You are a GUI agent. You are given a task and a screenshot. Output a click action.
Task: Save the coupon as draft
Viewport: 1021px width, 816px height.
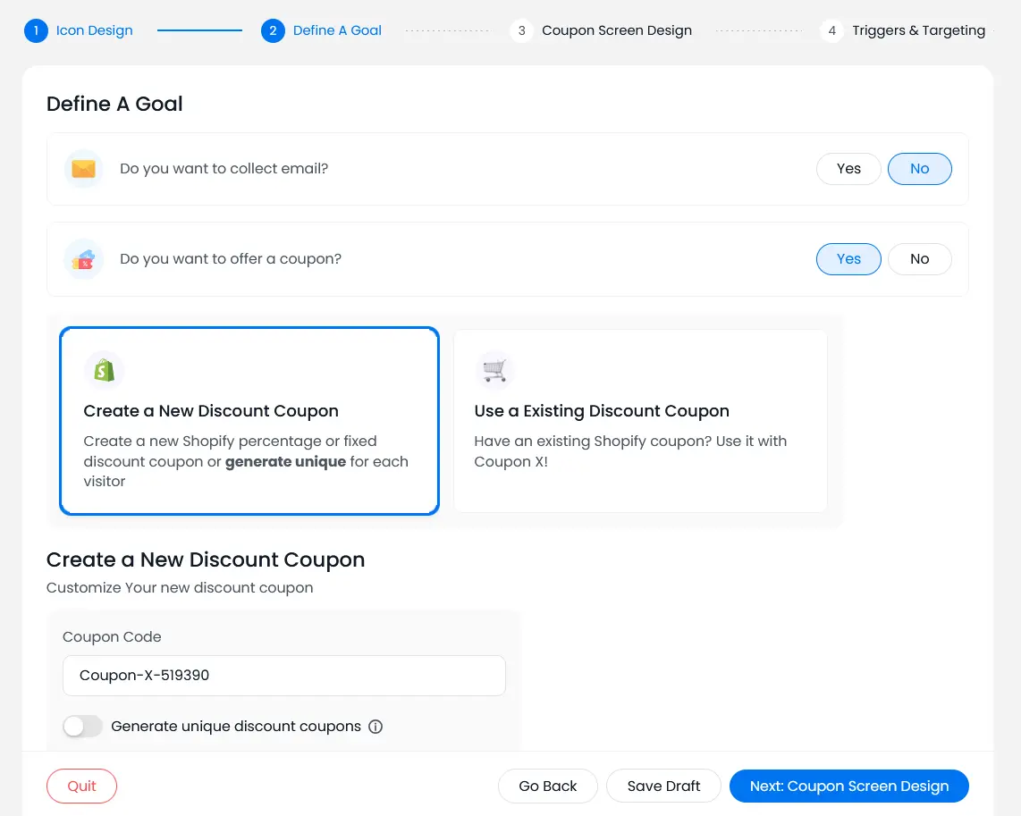click(663, 787)
